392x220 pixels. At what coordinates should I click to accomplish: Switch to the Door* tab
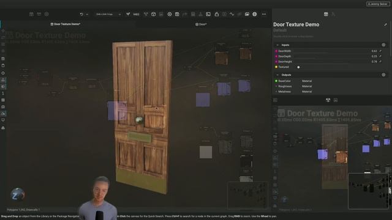tap(201, 24)
